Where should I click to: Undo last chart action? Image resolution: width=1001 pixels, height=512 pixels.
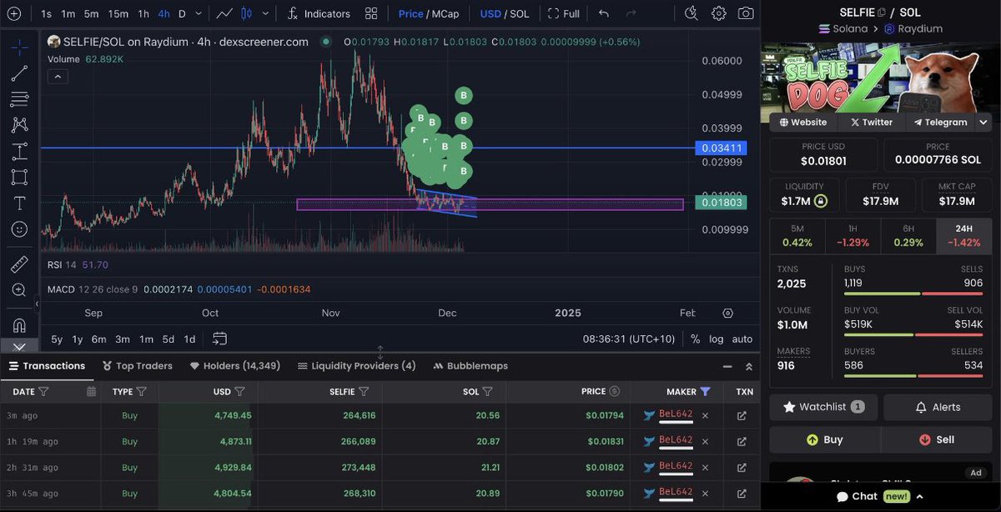pos(604,13)
